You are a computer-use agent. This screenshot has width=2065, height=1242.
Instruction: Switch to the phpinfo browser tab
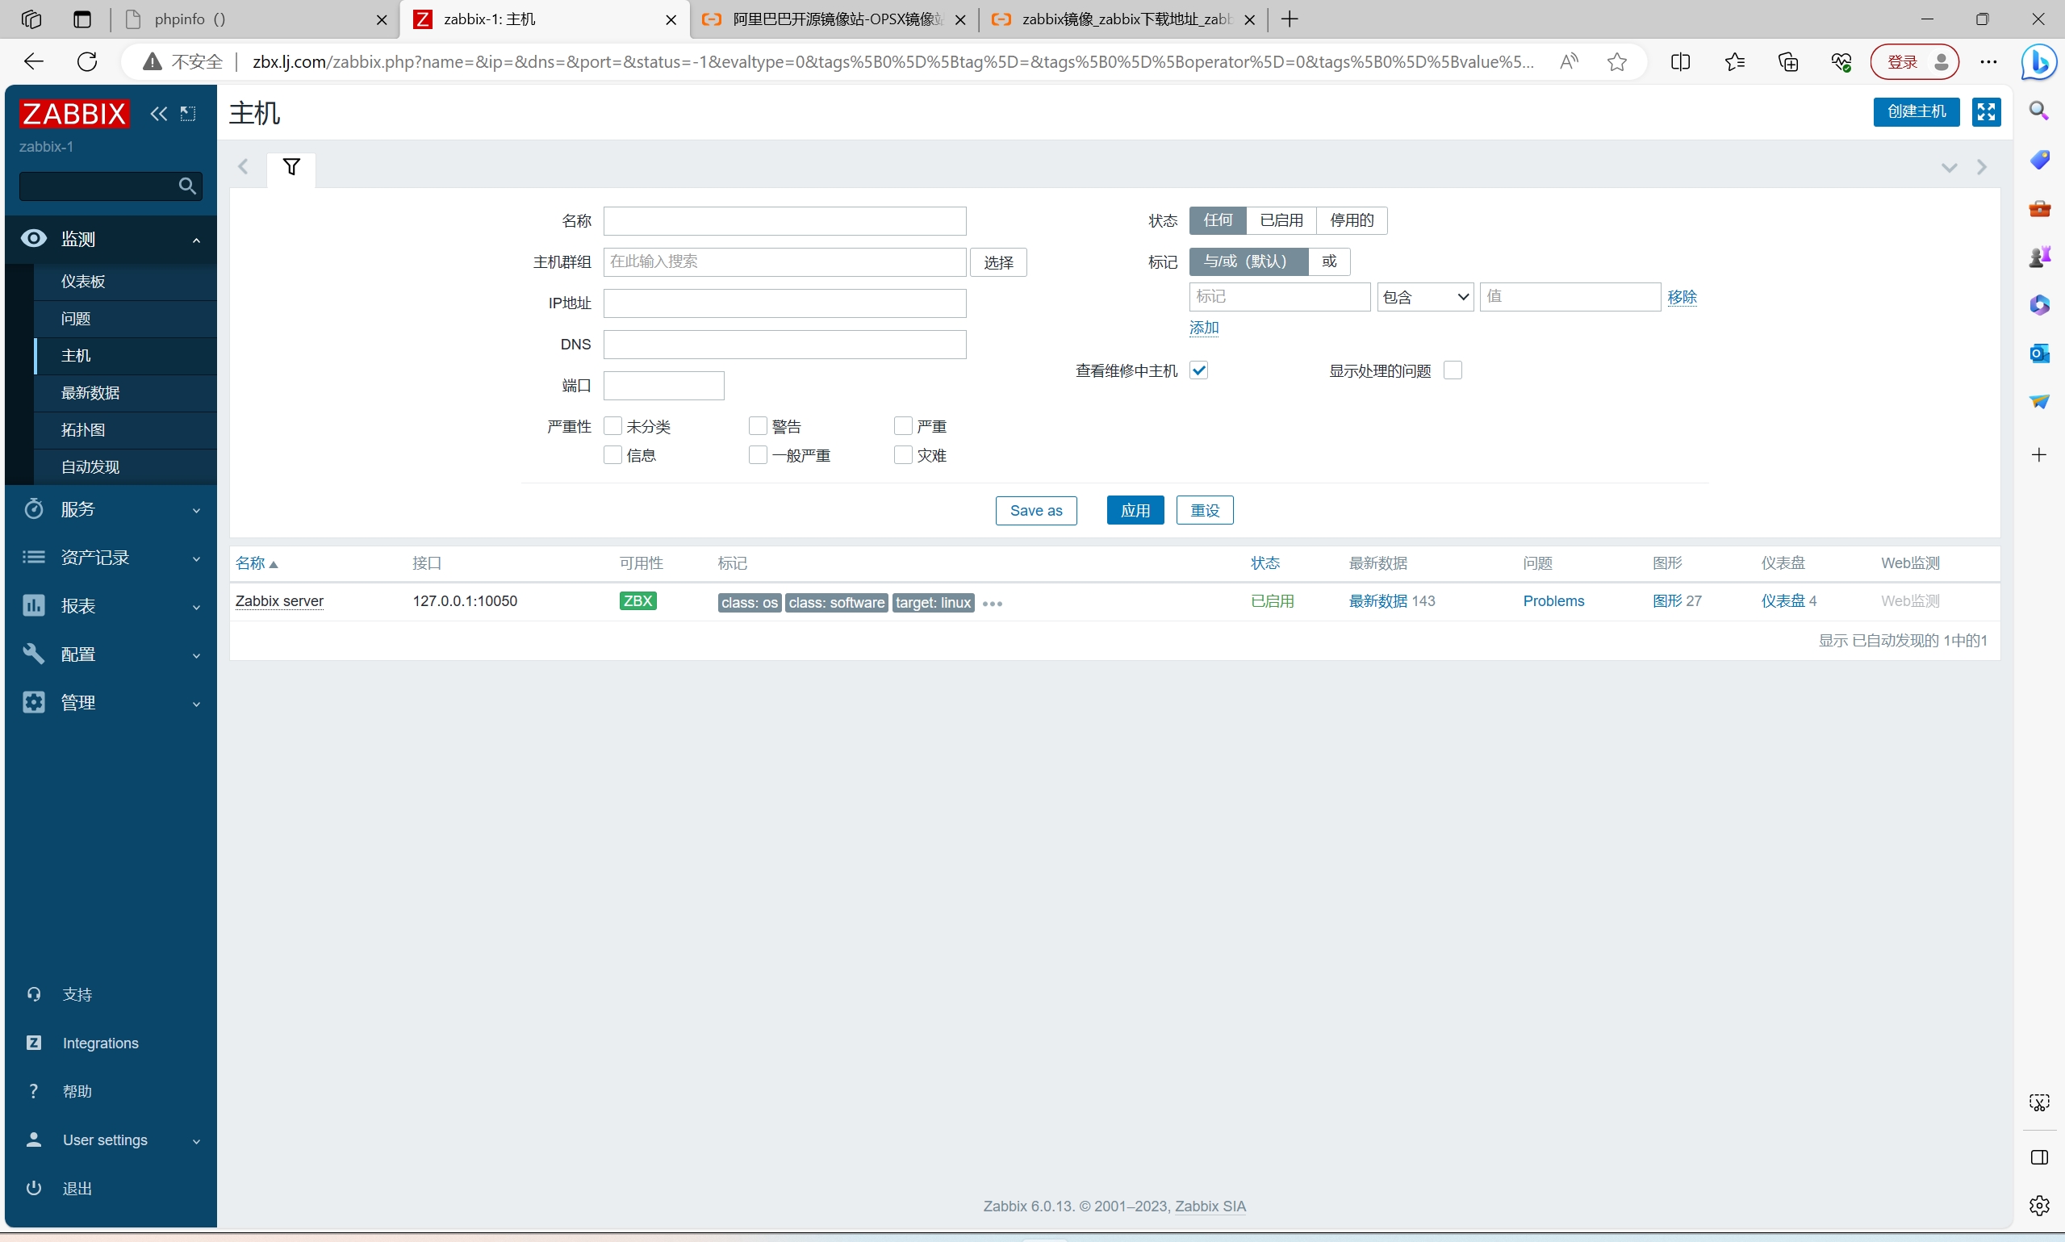click(251, 19)
